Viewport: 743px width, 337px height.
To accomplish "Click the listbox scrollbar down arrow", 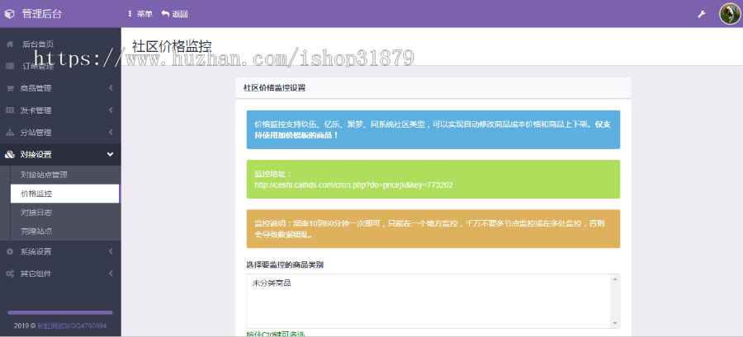I will 614,323.
